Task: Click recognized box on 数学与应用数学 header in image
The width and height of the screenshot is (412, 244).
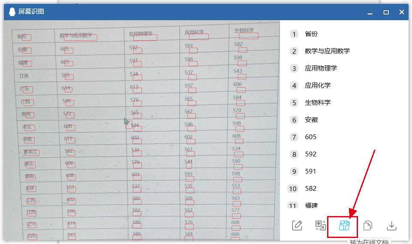Action: coord(82,38)
